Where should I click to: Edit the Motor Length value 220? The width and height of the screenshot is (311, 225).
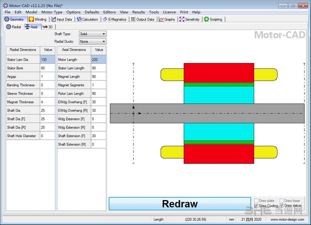pos(99,59)
